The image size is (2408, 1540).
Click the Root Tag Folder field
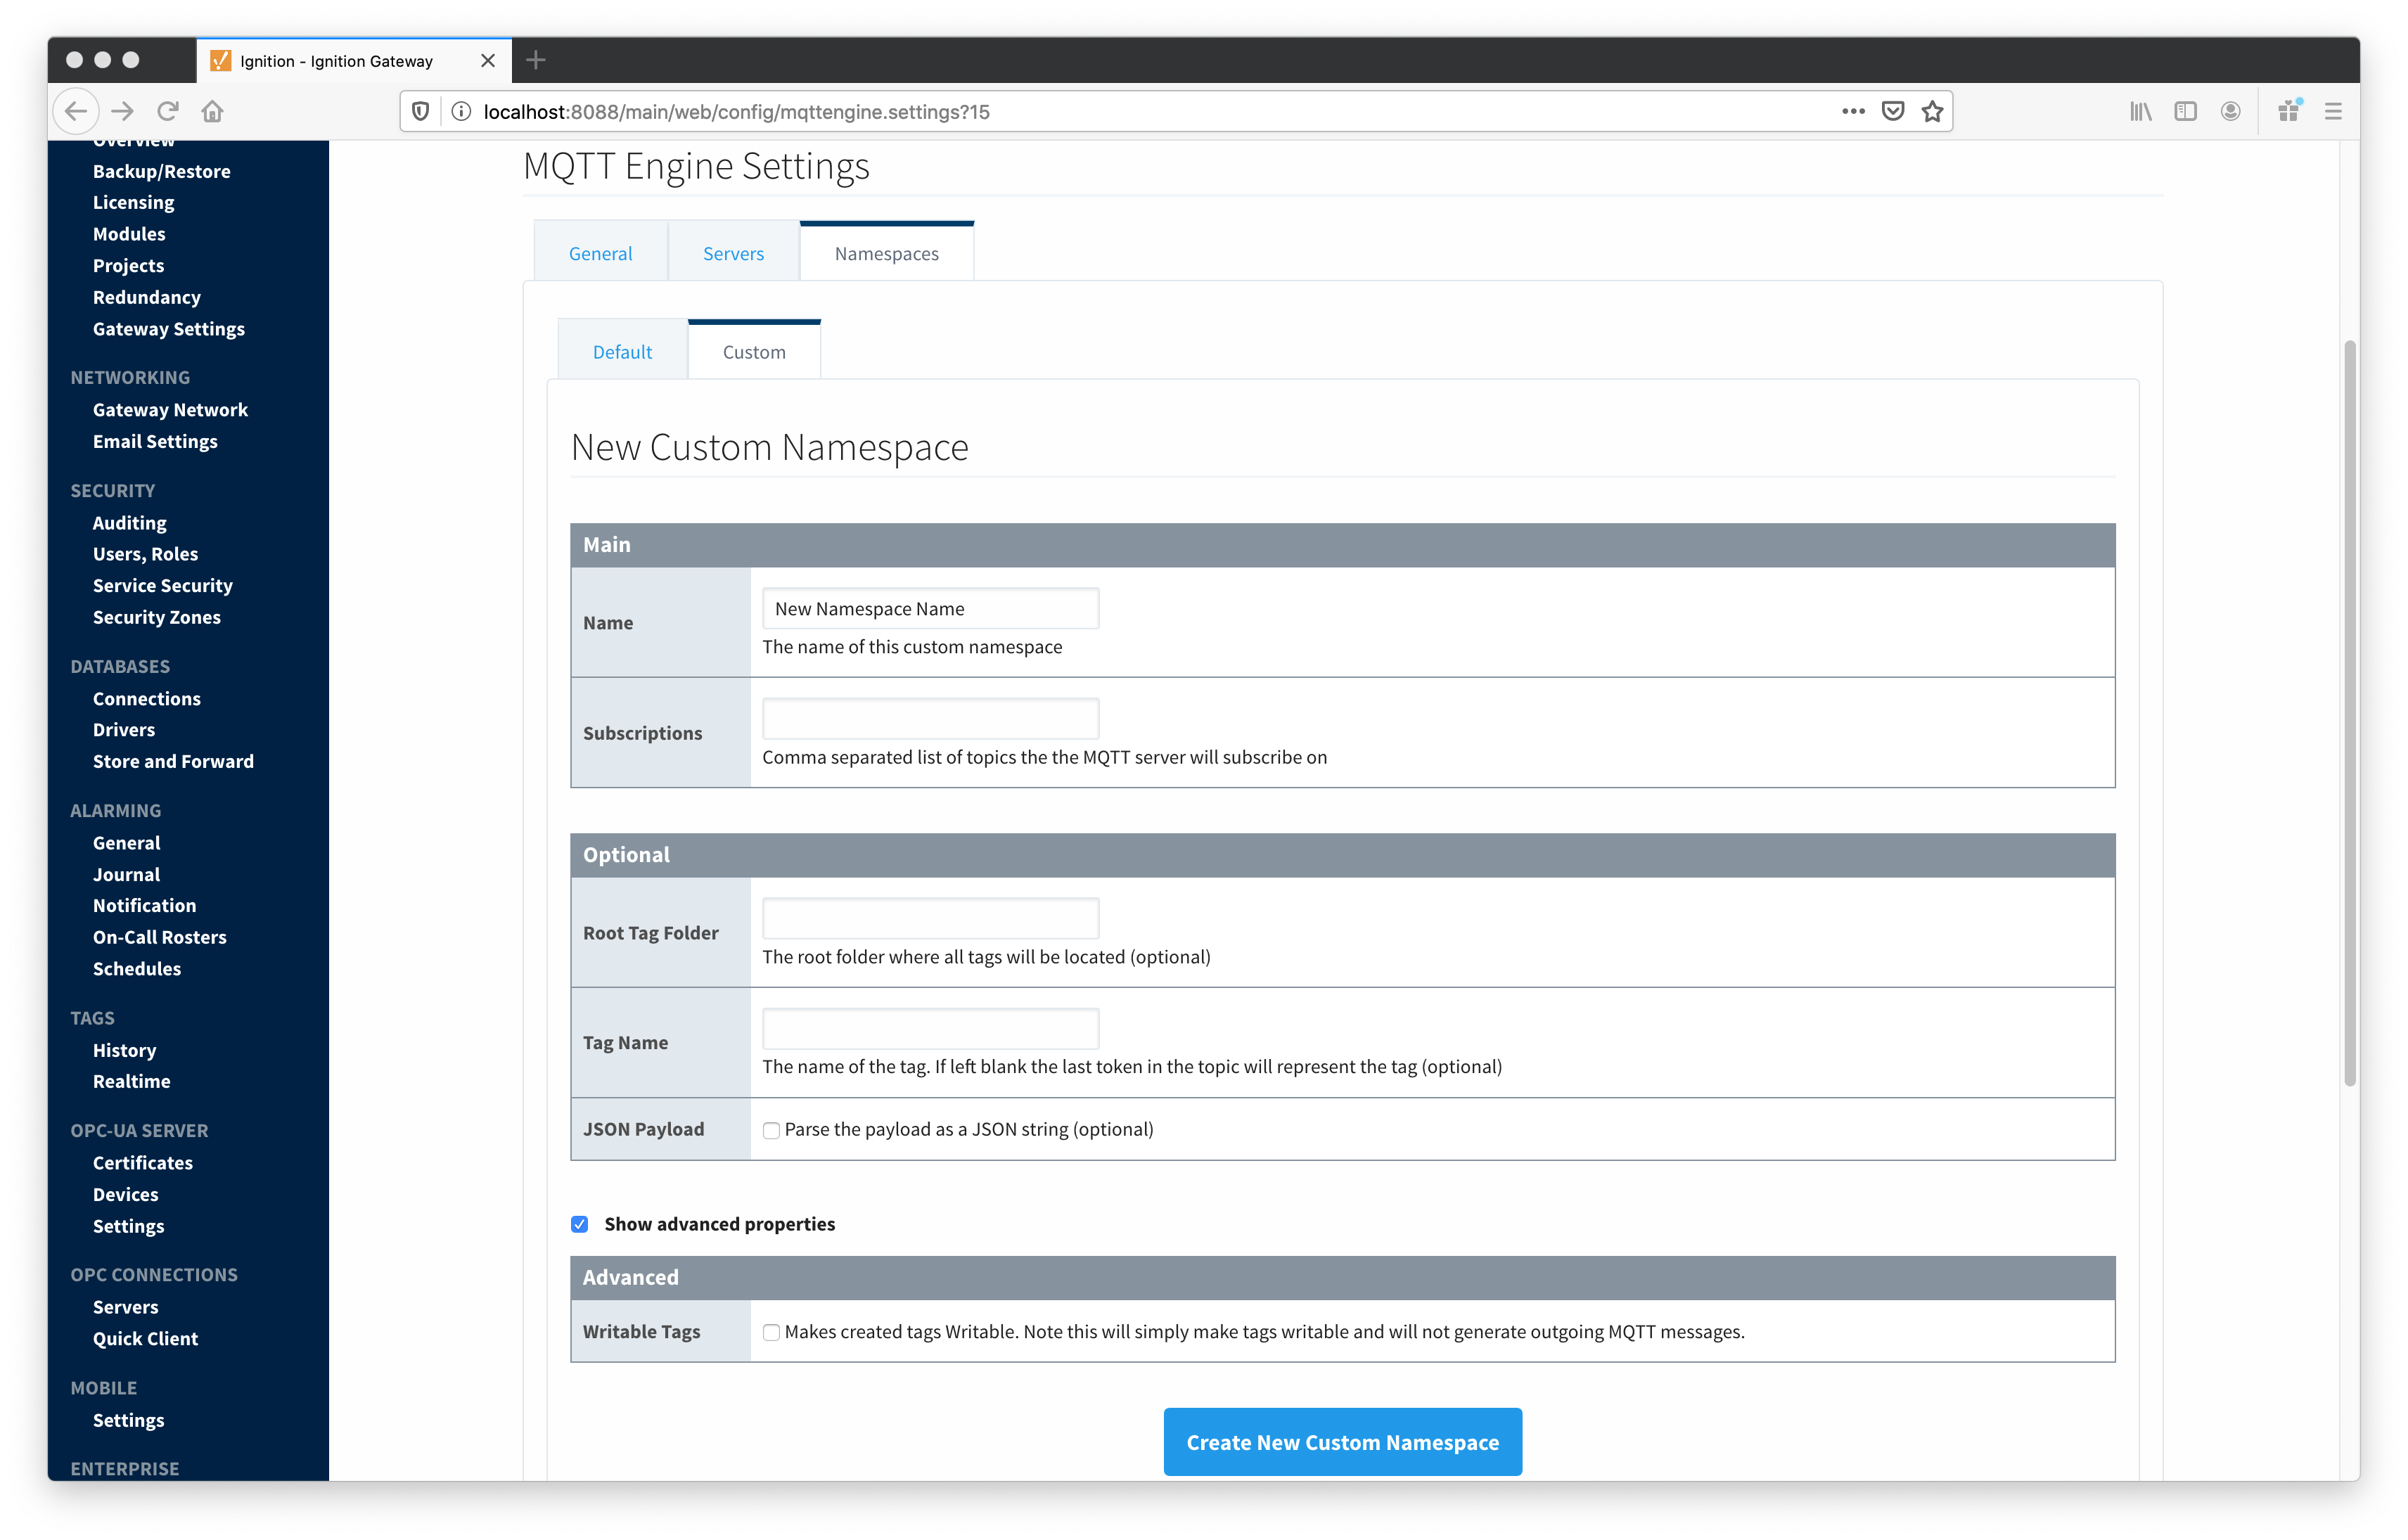[x=930, y=918]
